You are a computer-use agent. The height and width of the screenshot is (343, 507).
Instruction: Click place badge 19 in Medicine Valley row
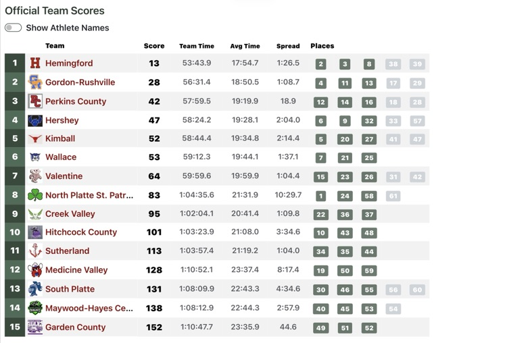coord(320,271)
